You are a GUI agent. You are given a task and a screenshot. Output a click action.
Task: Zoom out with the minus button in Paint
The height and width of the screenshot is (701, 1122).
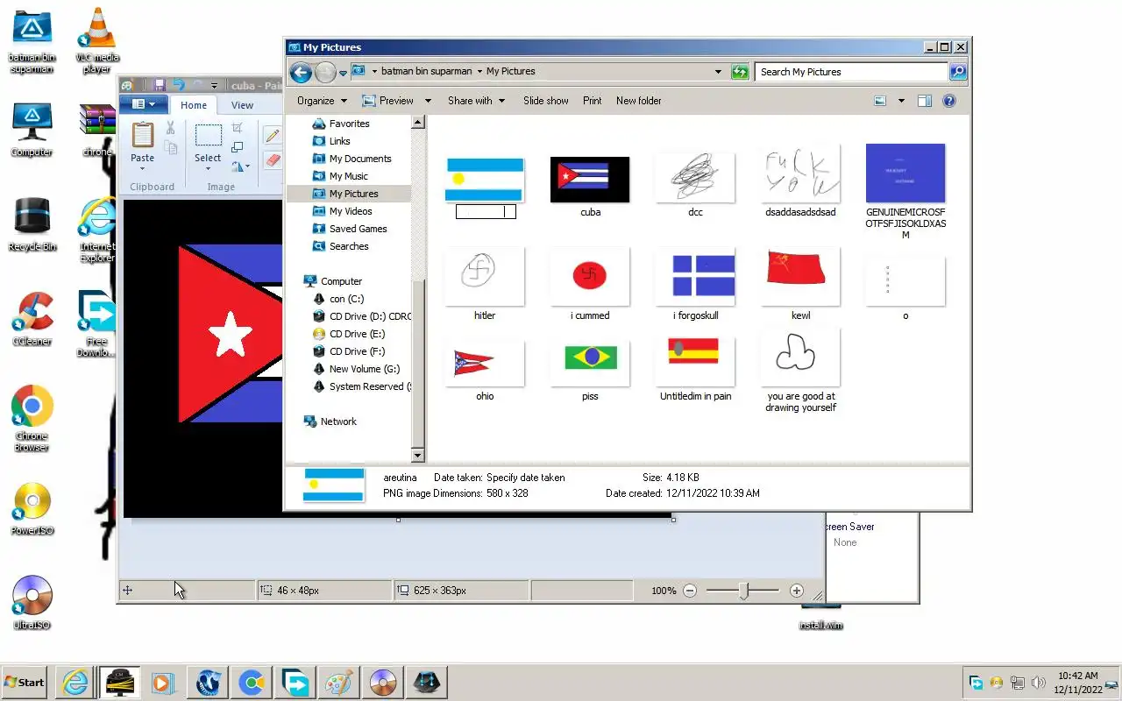(690, 591)
